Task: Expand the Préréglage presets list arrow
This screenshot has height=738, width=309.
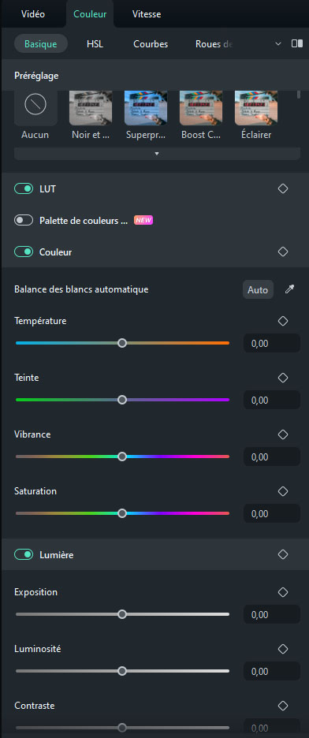Action: [157, 154]
